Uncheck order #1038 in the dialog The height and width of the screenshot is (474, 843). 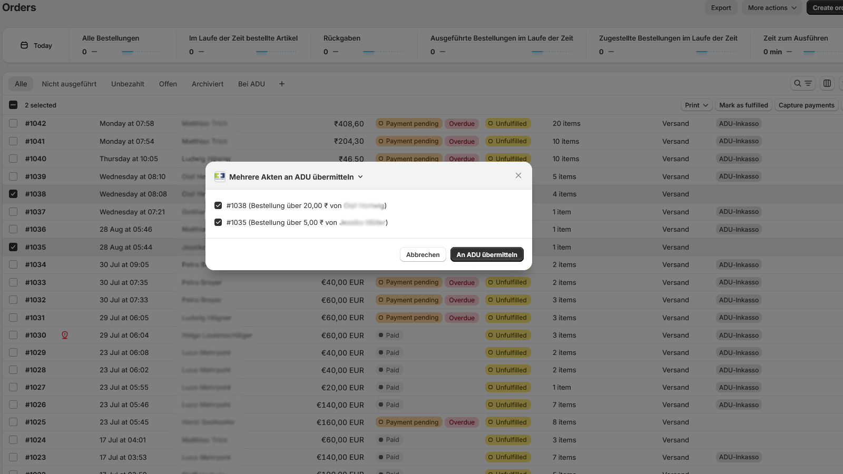click(x=218, y=205)
